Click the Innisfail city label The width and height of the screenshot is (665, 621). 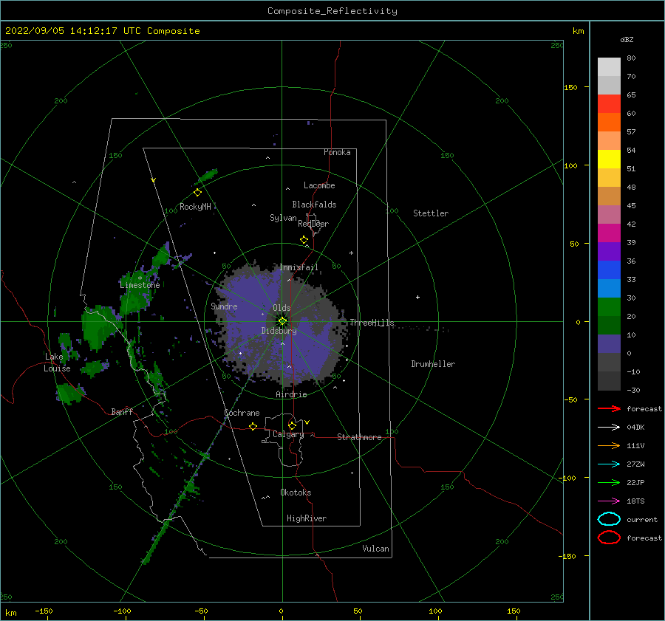coord(299,267)
